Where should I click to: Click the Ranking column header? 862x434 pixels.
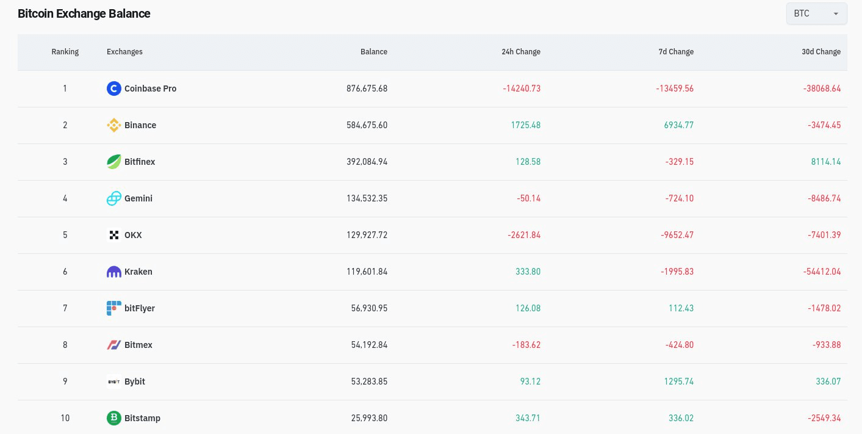(65, 52)
